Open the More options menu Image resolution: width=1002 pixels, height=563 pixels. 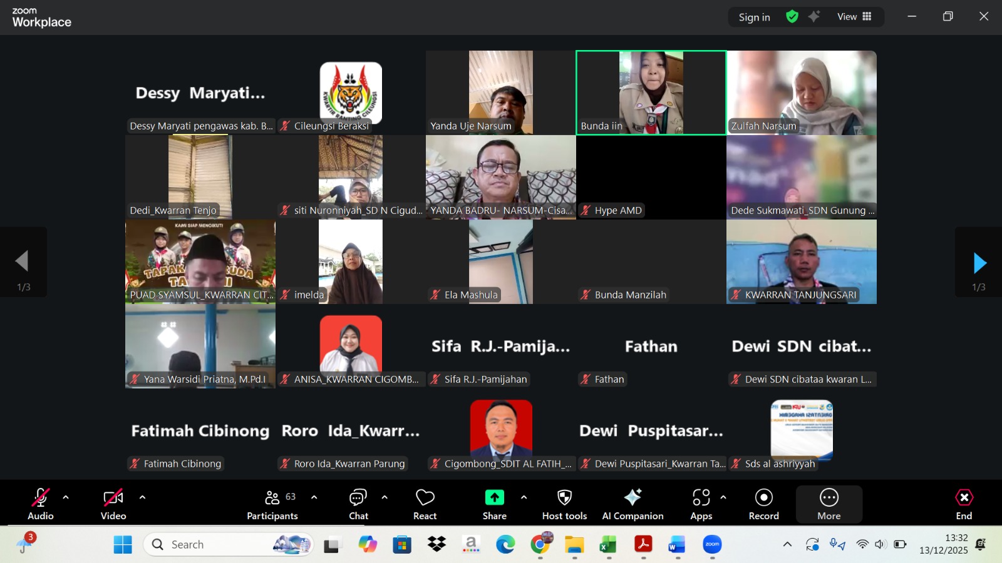point(828,504)
